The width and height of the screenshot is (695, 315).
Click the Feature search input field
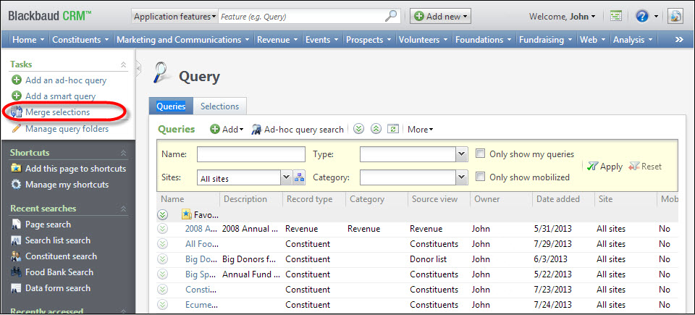pos(301,17)
